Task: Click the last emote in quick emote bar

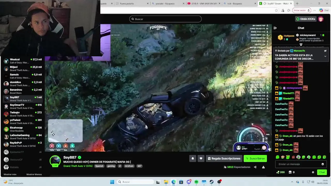Action: pos(325,157)
